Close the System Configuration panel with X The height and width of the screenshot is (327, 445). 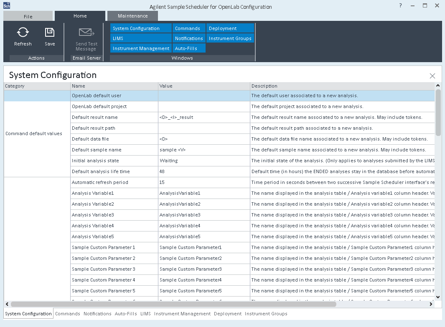432,76
